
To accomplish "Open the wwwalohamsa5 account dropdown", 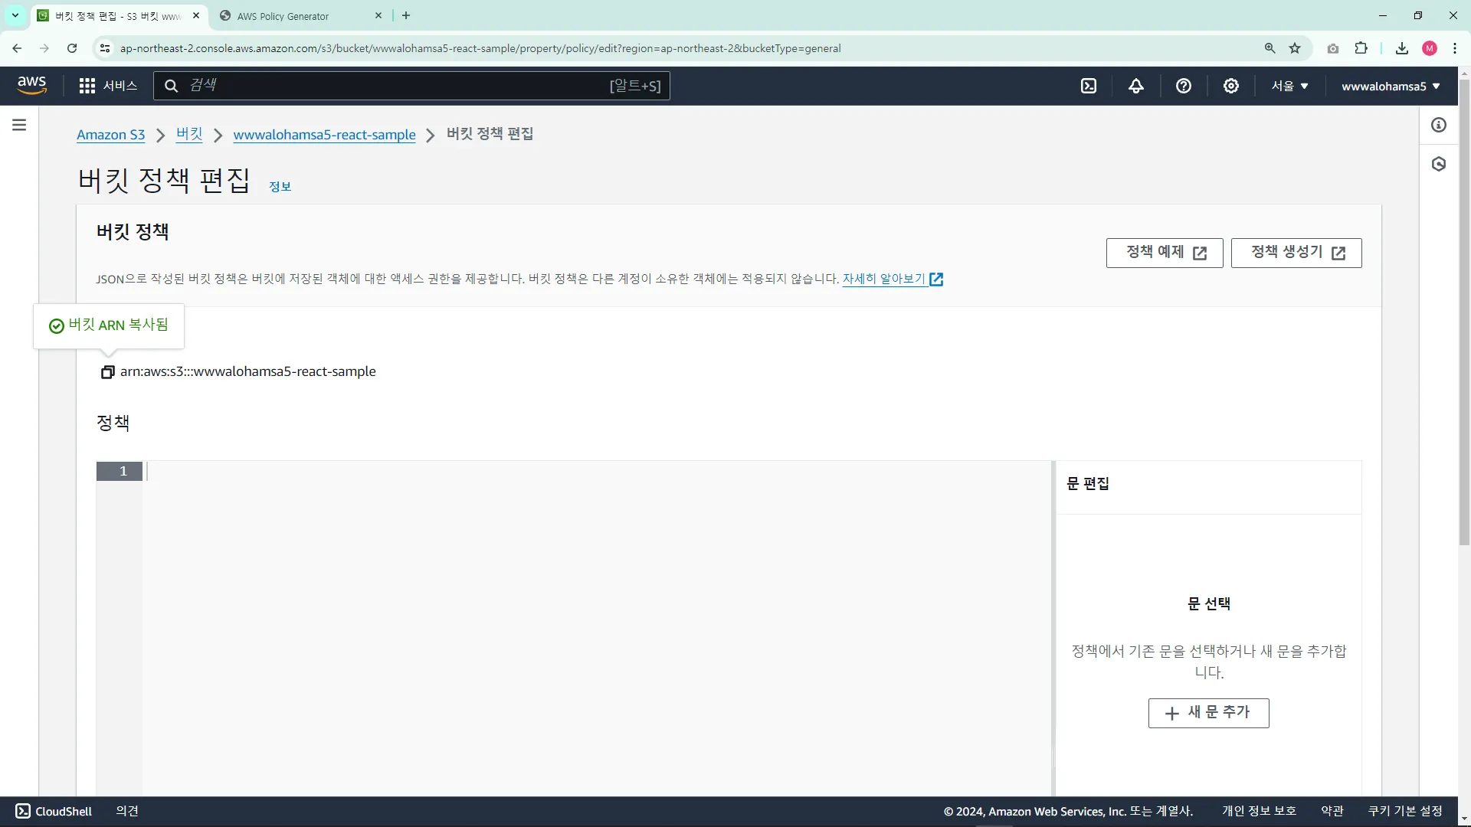I will tap(1391, 86).
